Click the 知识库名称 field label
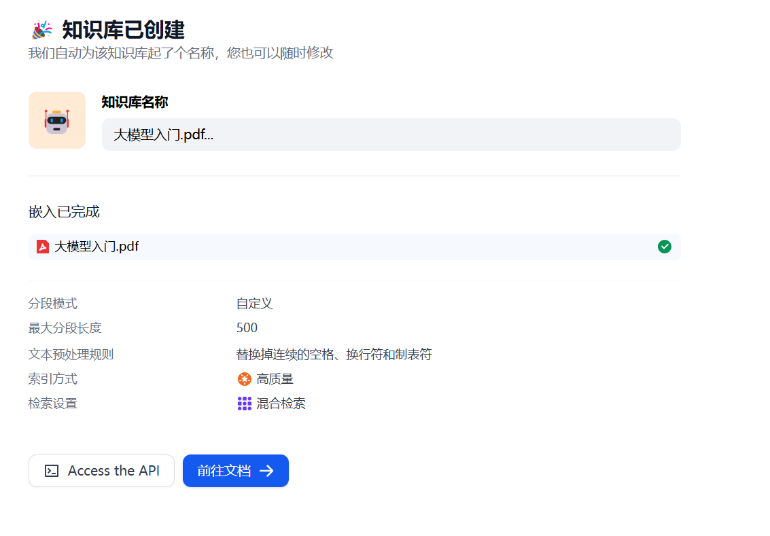This screenshot has height=536, width=770. (x=135, y=102)
